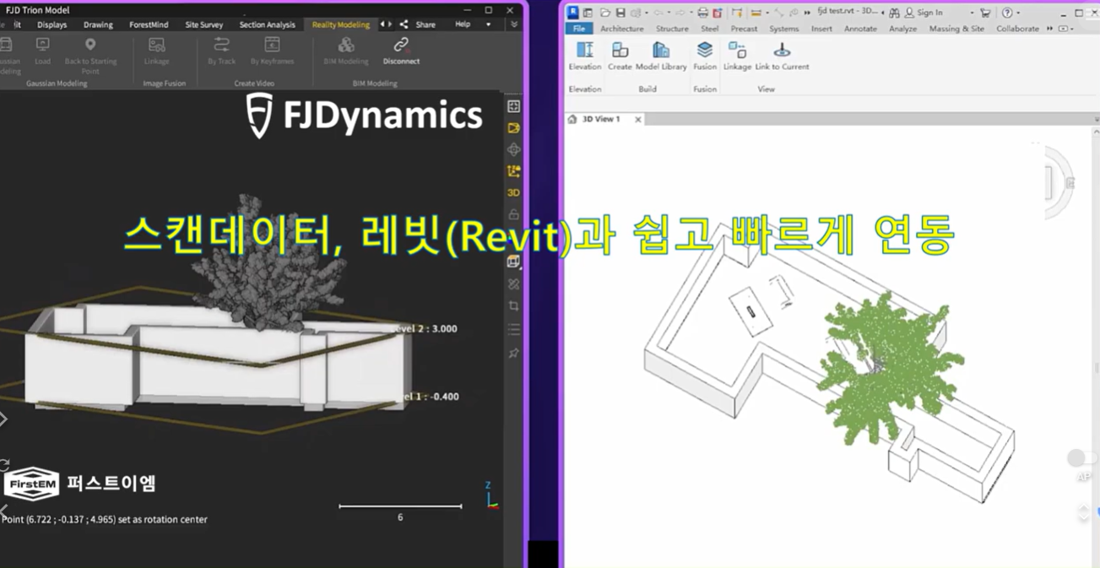This screenshot has width=1100, height=568.
Task: Expand Quick Access toolbar overflow chevron
Action: click(x=806, y=13)
